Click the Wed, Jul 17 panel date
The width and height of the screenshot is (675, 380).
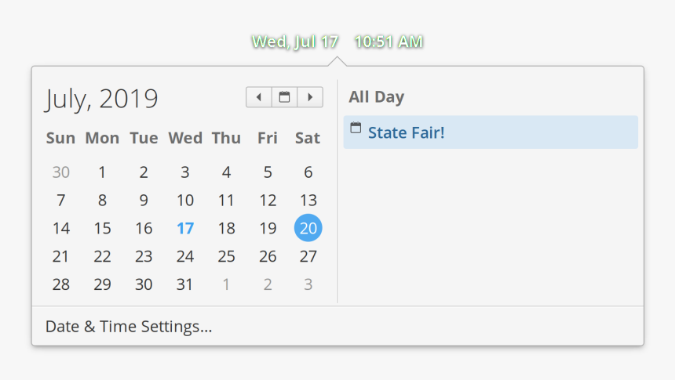coord(295,42)
